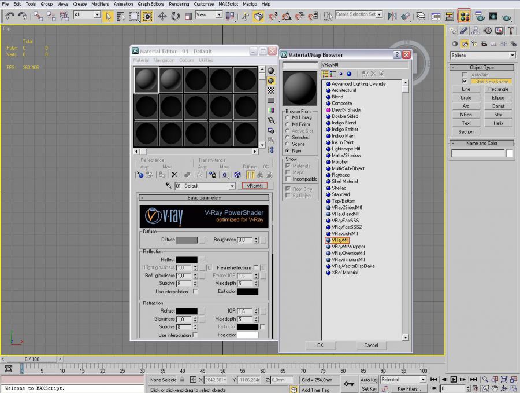Click the Helix shape button
The image size is (520, 393).
point(498,123)
